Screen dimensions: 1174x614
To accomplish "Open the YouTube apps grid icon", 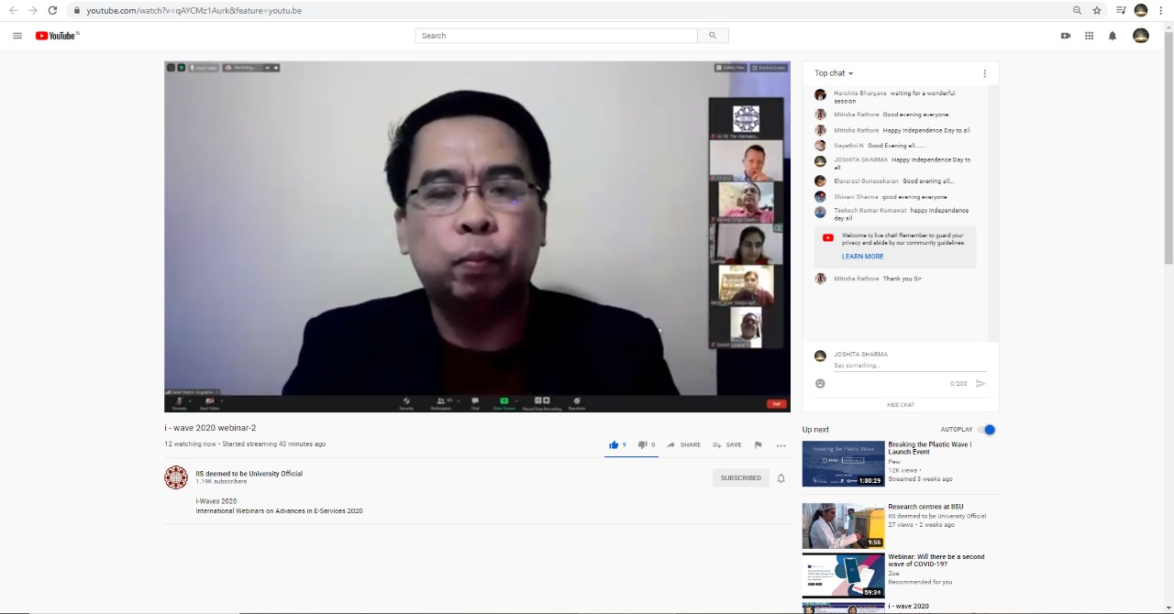I will tap(1089, 36).
